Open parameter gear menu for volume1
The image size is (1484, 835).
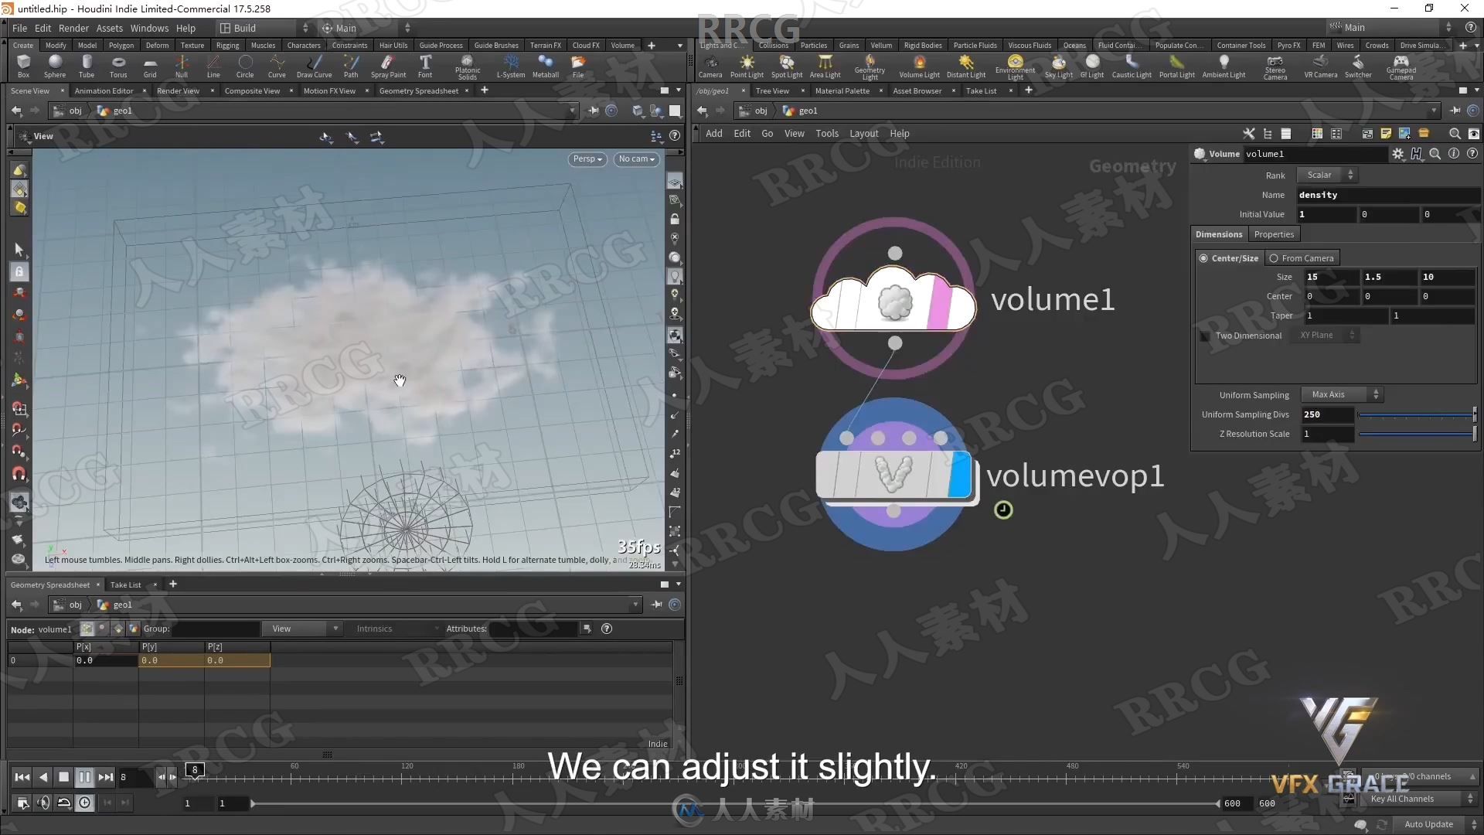[x=1397, y=154]
